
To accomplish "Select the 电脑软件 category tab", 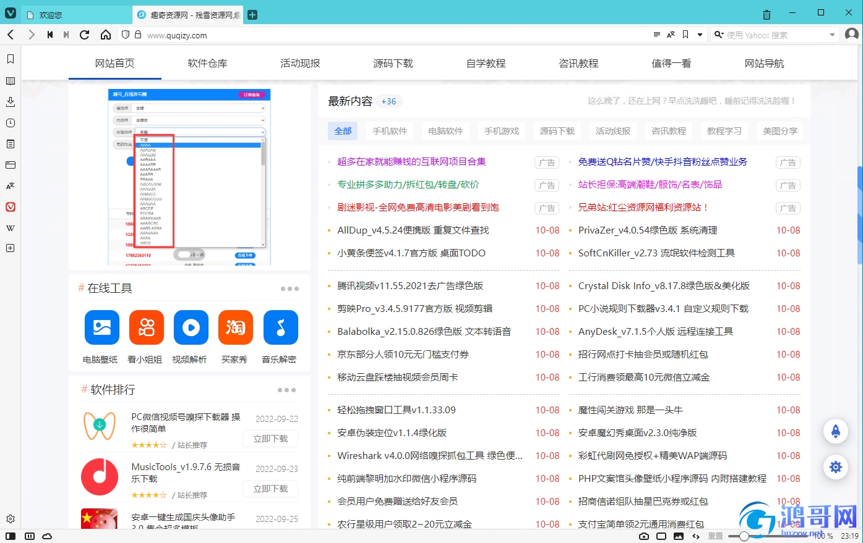I will (445, 131).
